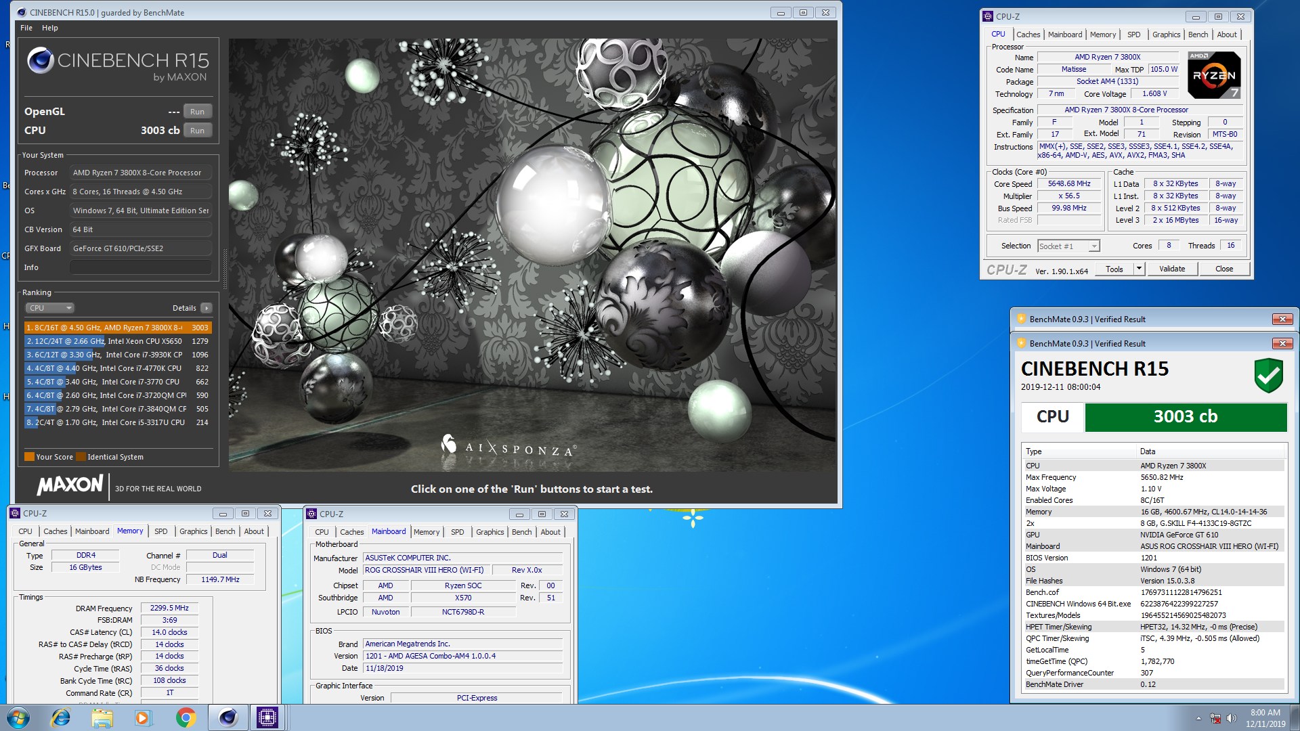The height and width of the screenshot is (731, 1300).
Task: Click Close button in CPU-Z
Action: pyautogui.click(x=1224, y=269)
